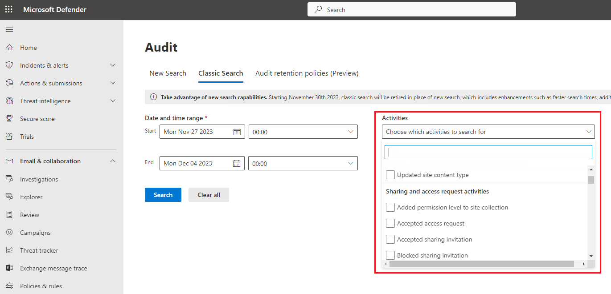Click the Explorer icon under Email & collaboration
611x294 pixels.
coord(9,197)
